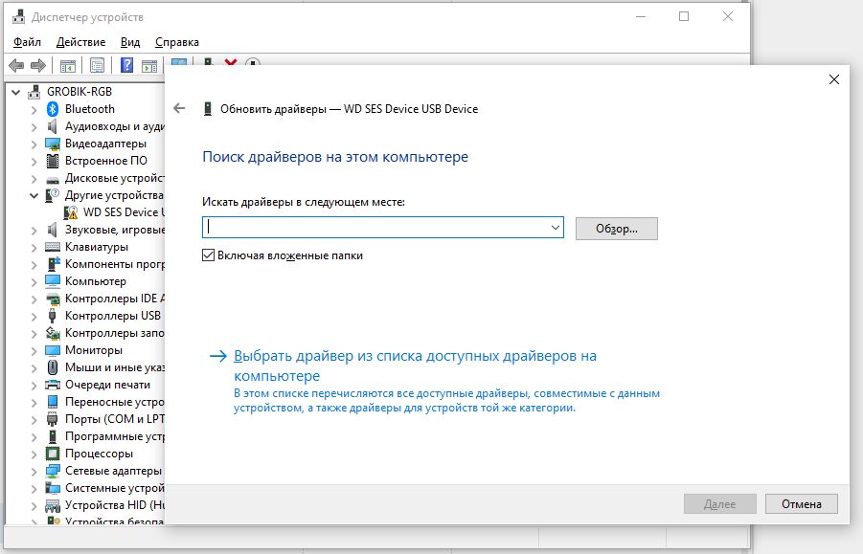
Task: Open the "Вид" menu
Action: [x=130, y=42]
